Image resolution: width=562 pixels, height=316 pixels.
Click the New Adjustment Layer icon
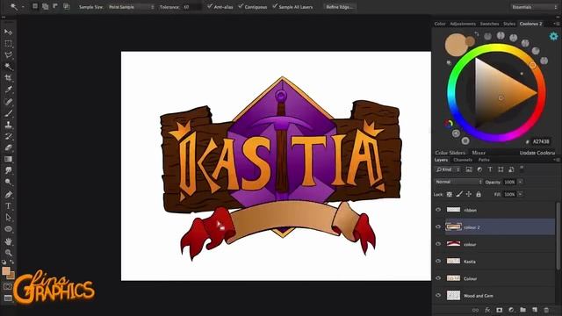[x=511, y=310]
